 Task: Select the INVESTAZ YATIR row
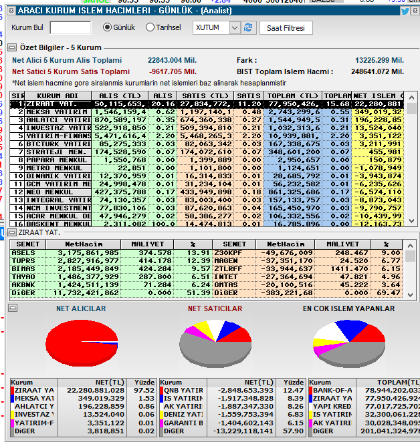click(207, 128)
